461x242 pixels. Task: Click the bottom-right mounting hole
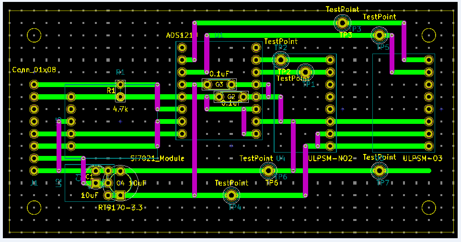[x=428, y=207]
